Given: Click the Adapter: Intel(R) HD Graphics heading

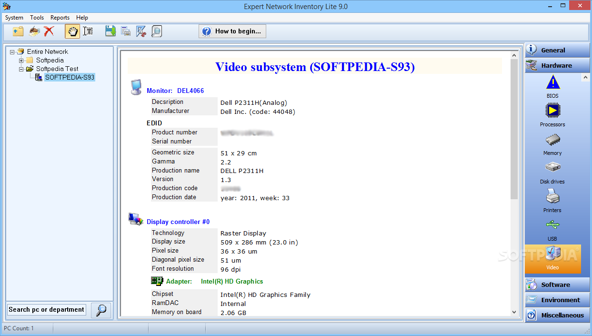Looking at the screenshot, I should pyautogui.click(x=214, y=281).
